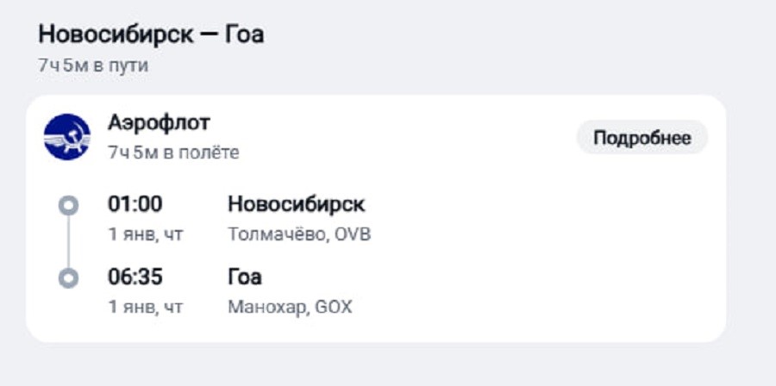
Task: Click the Гоа arrival city in card
Action: 245,277
